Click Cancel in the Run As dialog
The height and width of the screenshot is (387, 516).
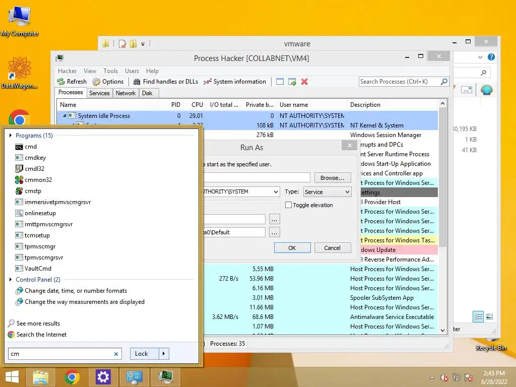[x=333, y=248]
